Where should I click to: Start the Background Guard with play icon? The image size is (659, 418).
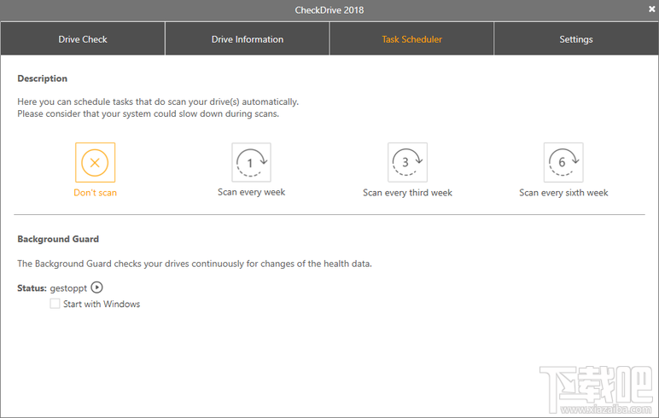pos(96,287)
